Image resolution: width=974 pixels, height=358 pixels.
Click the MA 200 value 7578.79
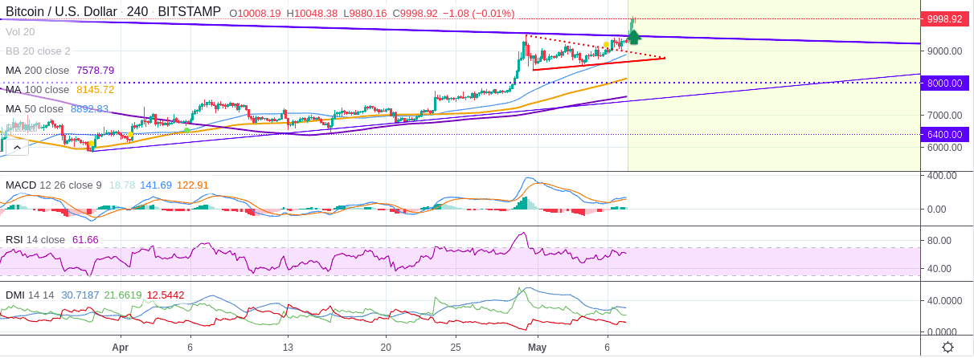coord(96,70)
